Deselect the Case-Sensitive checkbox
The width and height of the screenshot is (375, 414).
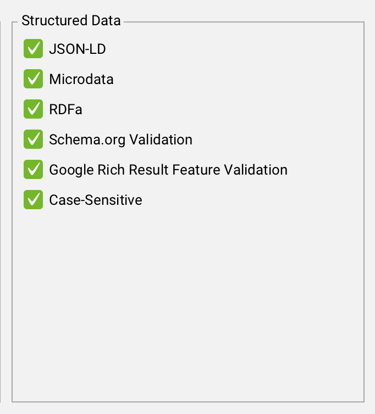pos(34,200)
